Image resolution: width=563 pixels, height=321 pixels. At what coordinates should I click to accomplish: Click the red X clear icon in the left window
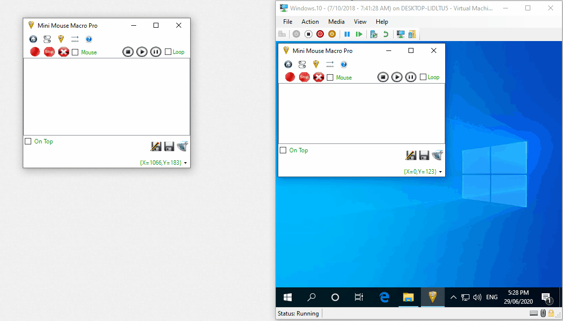click(63, 52)
